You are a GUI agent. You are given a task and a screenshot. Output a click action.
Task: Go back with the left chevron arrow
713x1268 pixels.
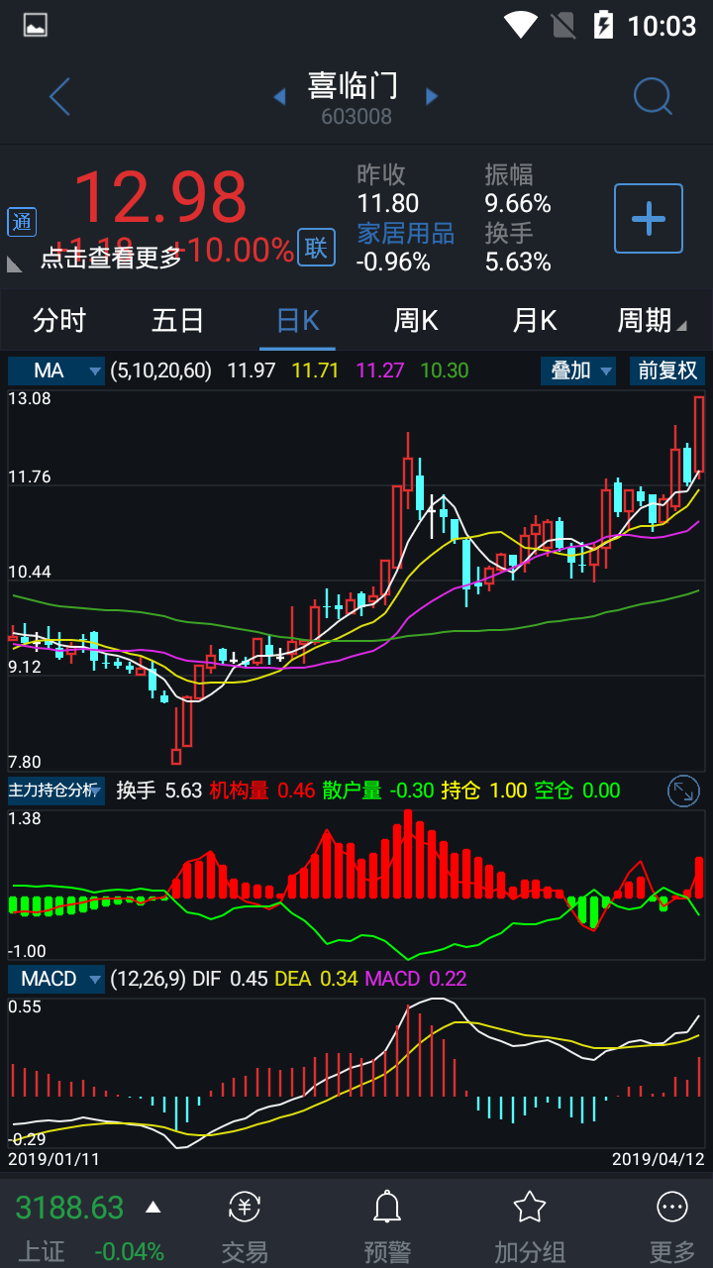(x=59, y=97)
